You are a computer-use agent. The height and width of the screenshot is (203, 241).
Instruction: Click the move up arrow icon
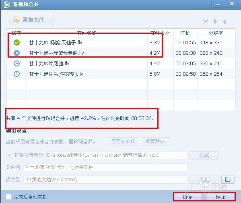tap(225, 22)
